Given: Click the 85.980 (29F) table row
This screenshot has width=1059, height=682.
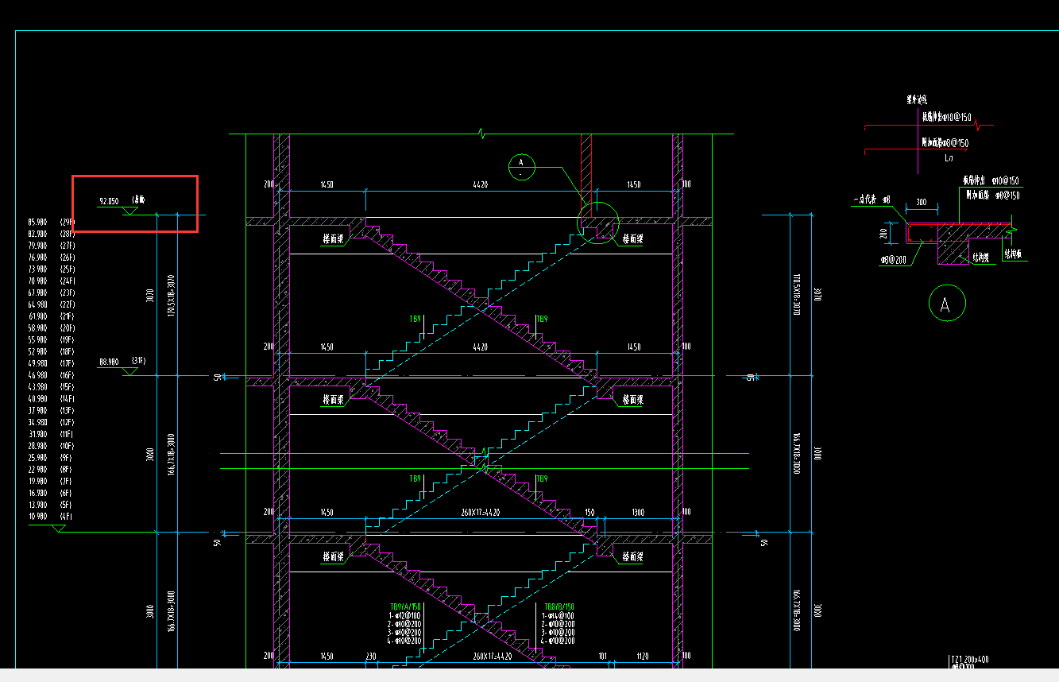Looking at the screenshot, I should (51, 222).
